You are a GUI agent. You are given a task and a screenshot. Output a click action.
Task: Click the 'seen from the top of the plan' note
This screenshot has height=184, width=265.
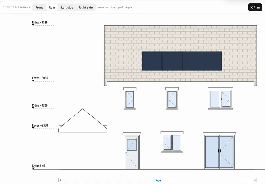pyautogui.click(x=116, y=7)
